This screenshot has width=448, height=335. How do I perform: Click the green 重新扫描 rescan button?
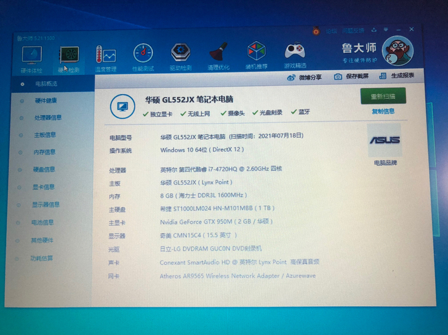(383, 96)
